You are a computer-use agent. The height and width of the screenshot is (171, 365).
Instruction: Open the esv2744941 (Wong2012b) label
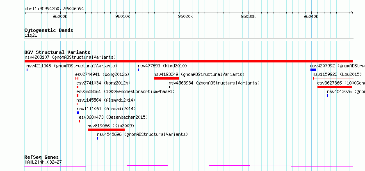point(102,74)
